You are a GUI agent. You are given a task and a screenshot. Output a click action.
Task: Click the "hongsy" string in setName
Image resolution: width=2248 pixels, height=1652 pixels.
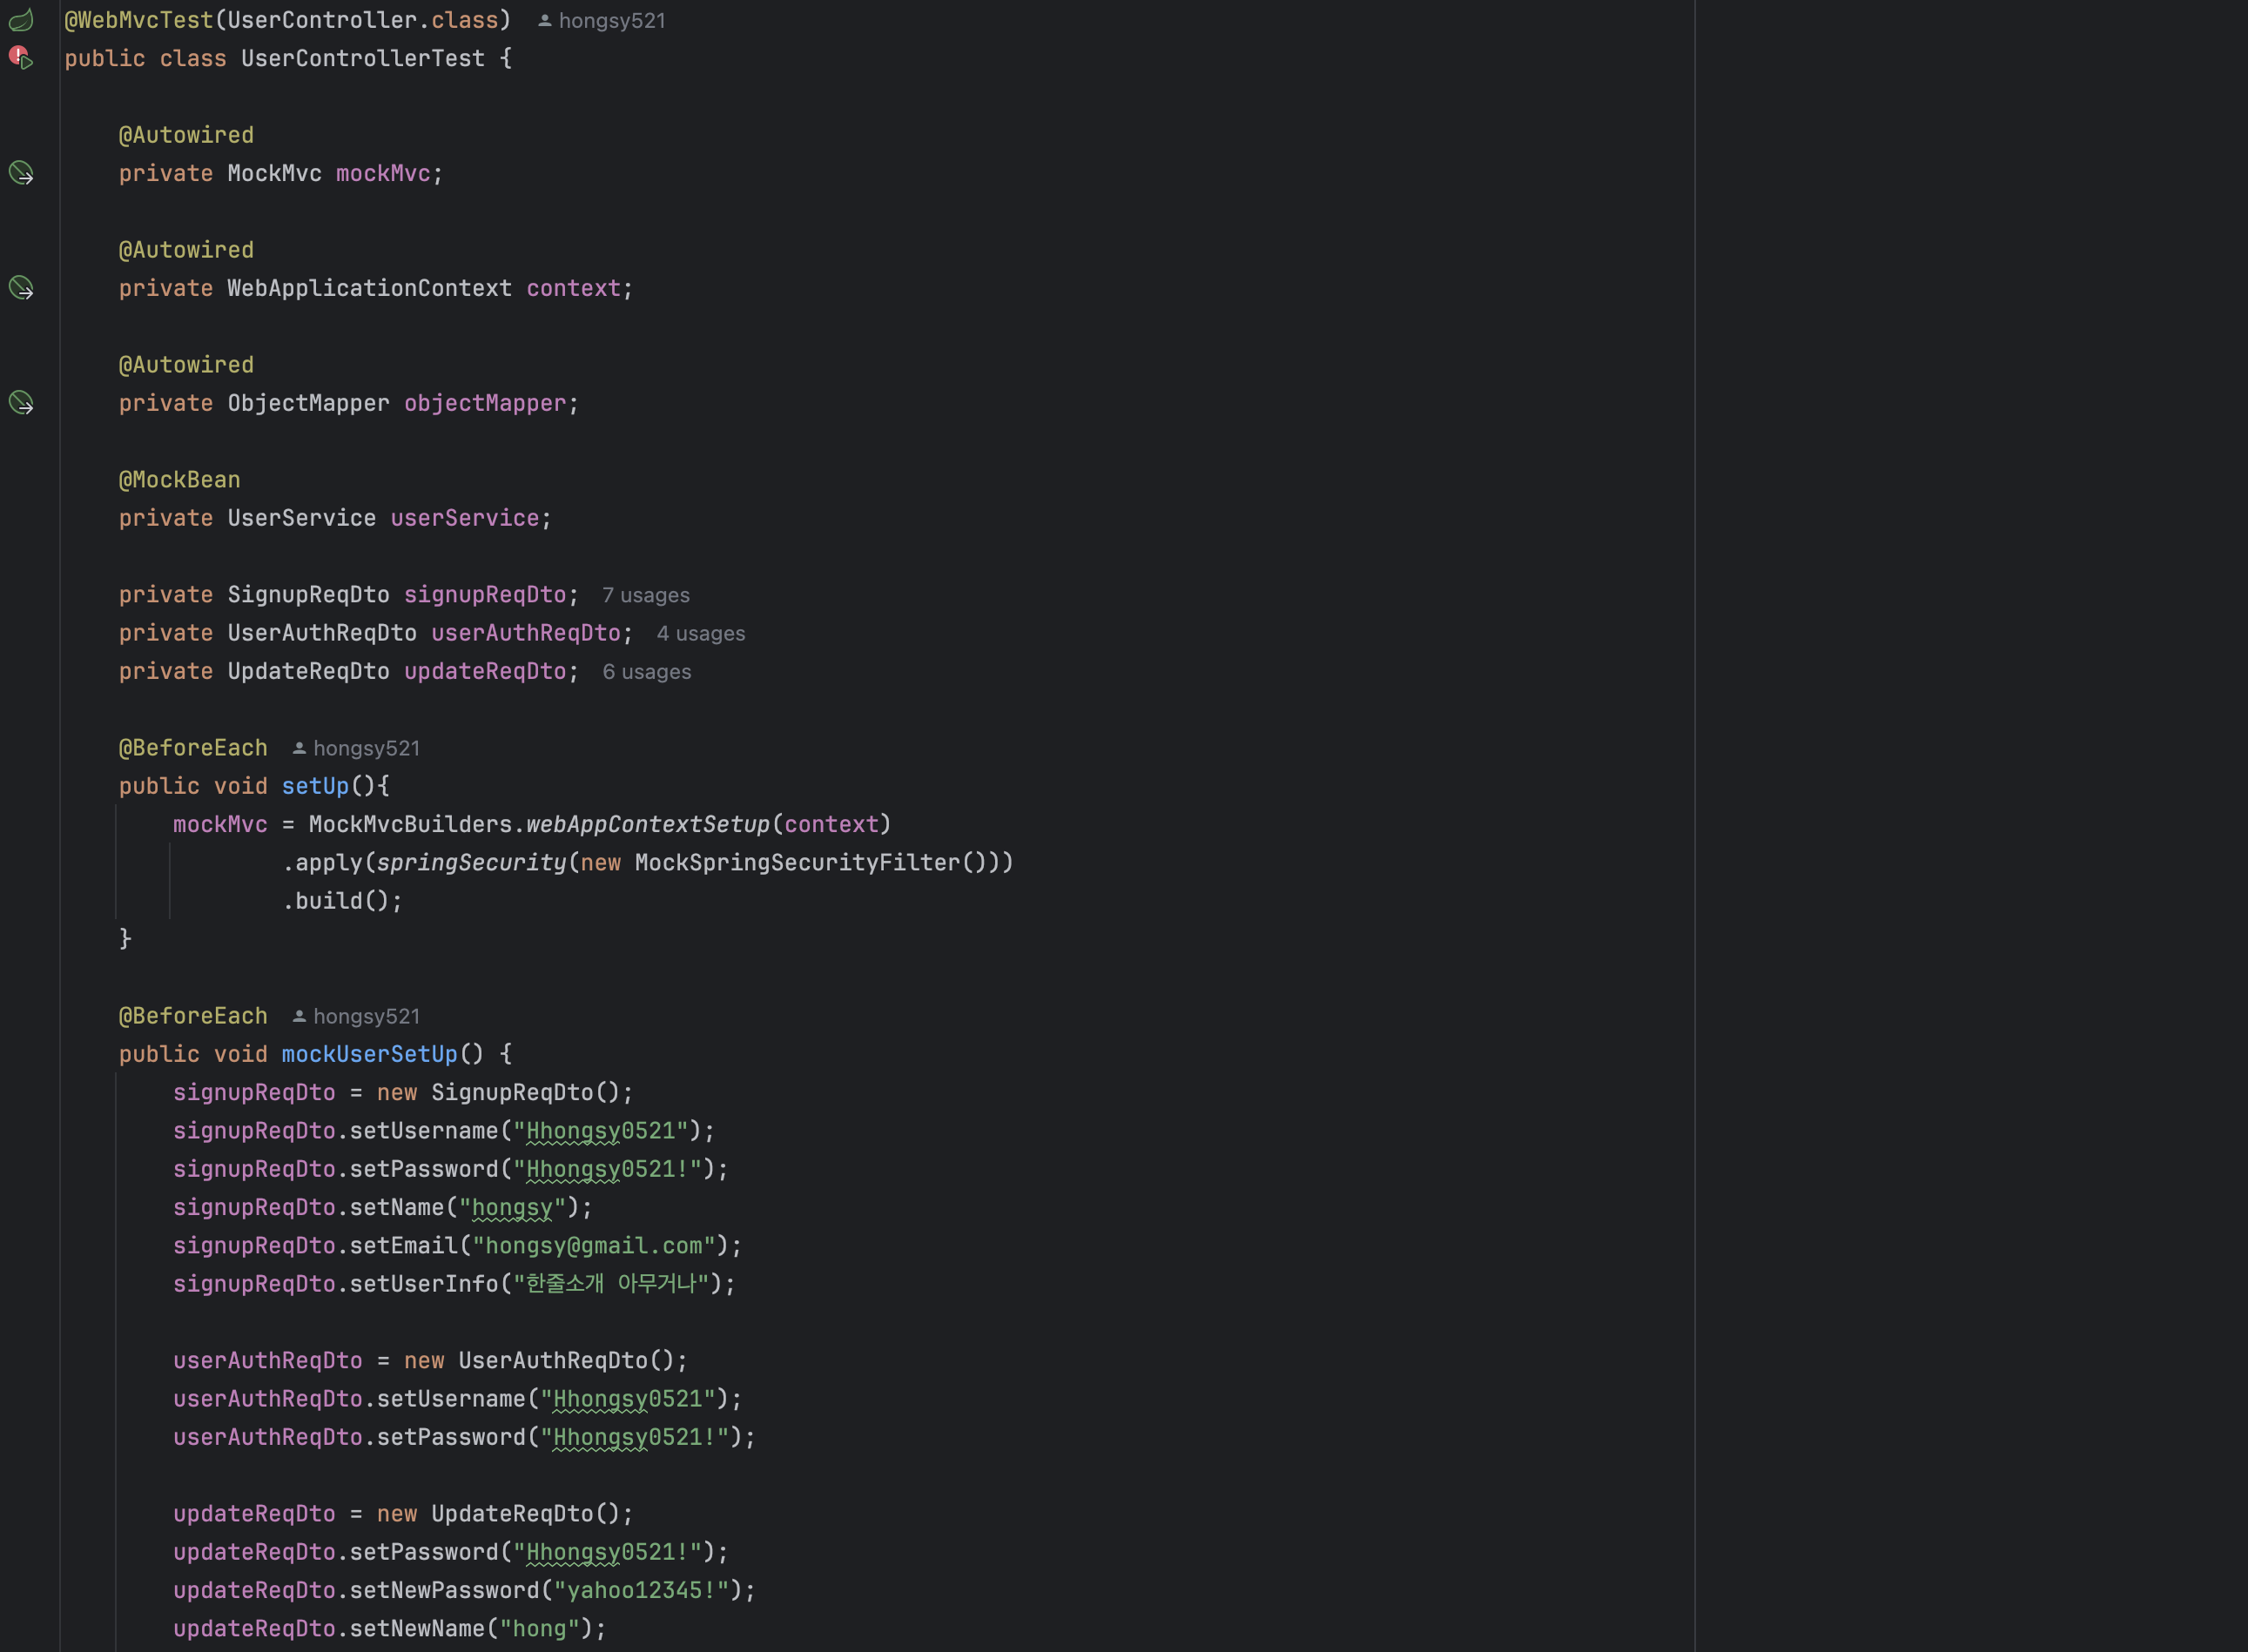[x=512, y=1208]
